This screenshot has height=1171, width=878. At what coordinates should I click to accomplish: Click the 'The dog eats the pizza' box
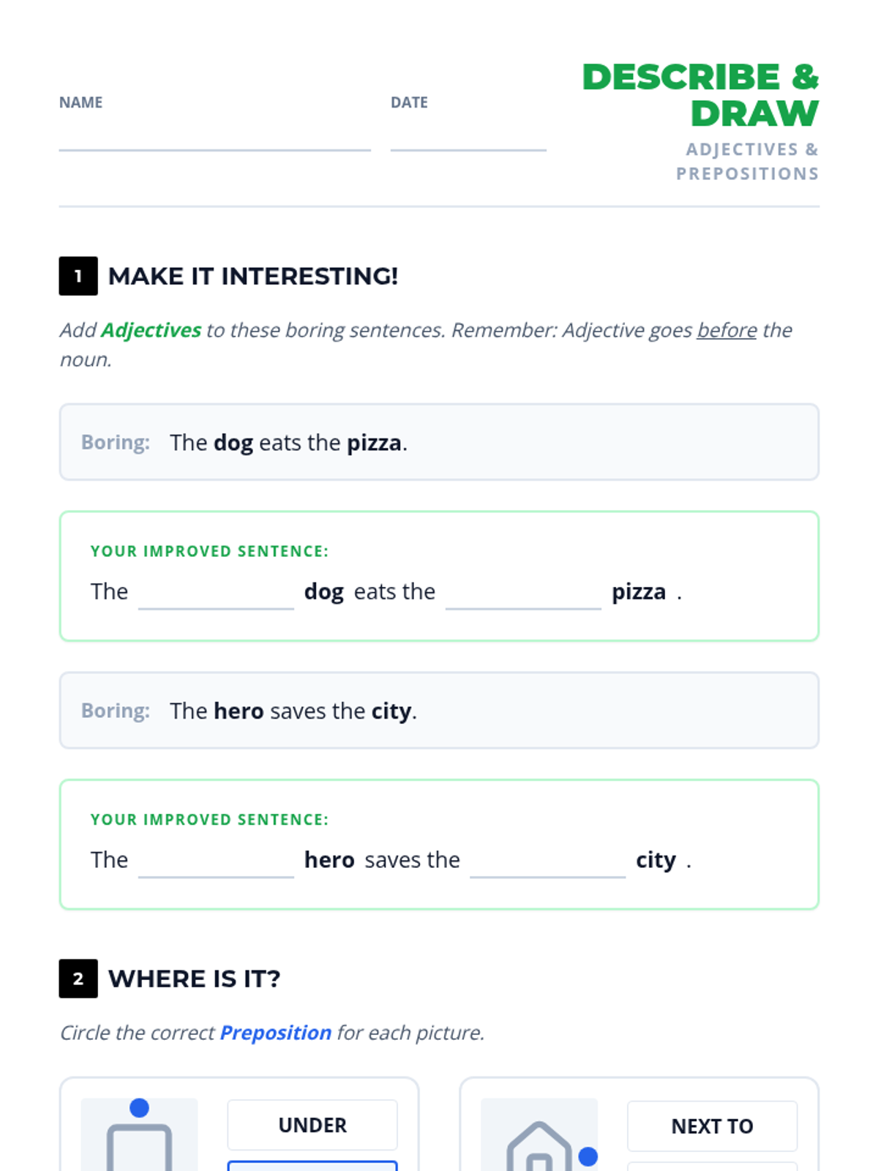point(439,442)
